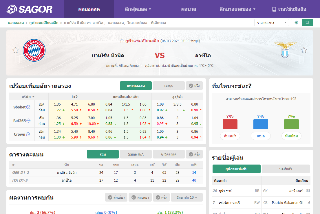
Task: Click บาเยิร์น มิวนิค in the standings table
Action: pyautogui.click(x=67, y=172)
